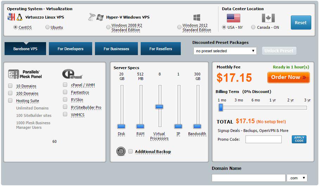Check the WHMCS checkbox
This screenshot has width=319, height=186.
pos(65,114)
